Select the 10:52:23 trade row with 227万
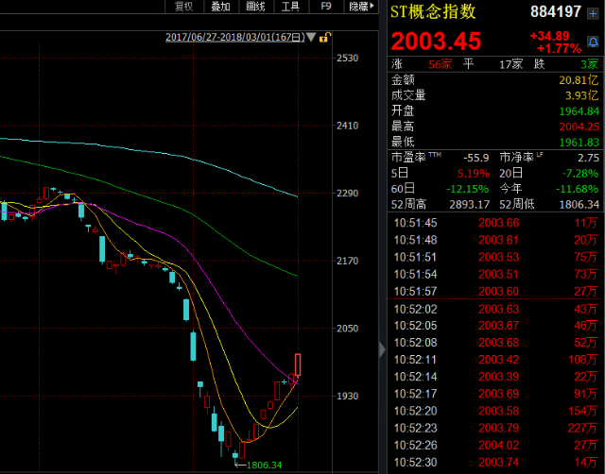Screen dimensions: 605x474 (x=495, y=428)
